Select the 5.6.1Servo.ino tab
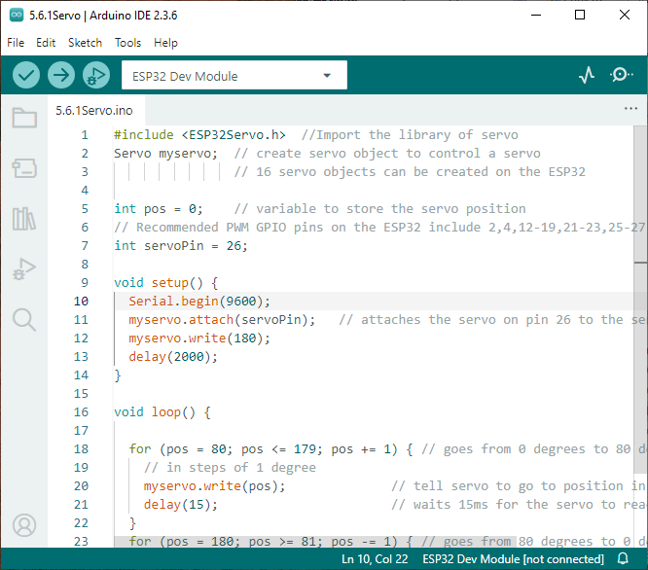This screenshot has width=648, height=570. coord(94,110)
